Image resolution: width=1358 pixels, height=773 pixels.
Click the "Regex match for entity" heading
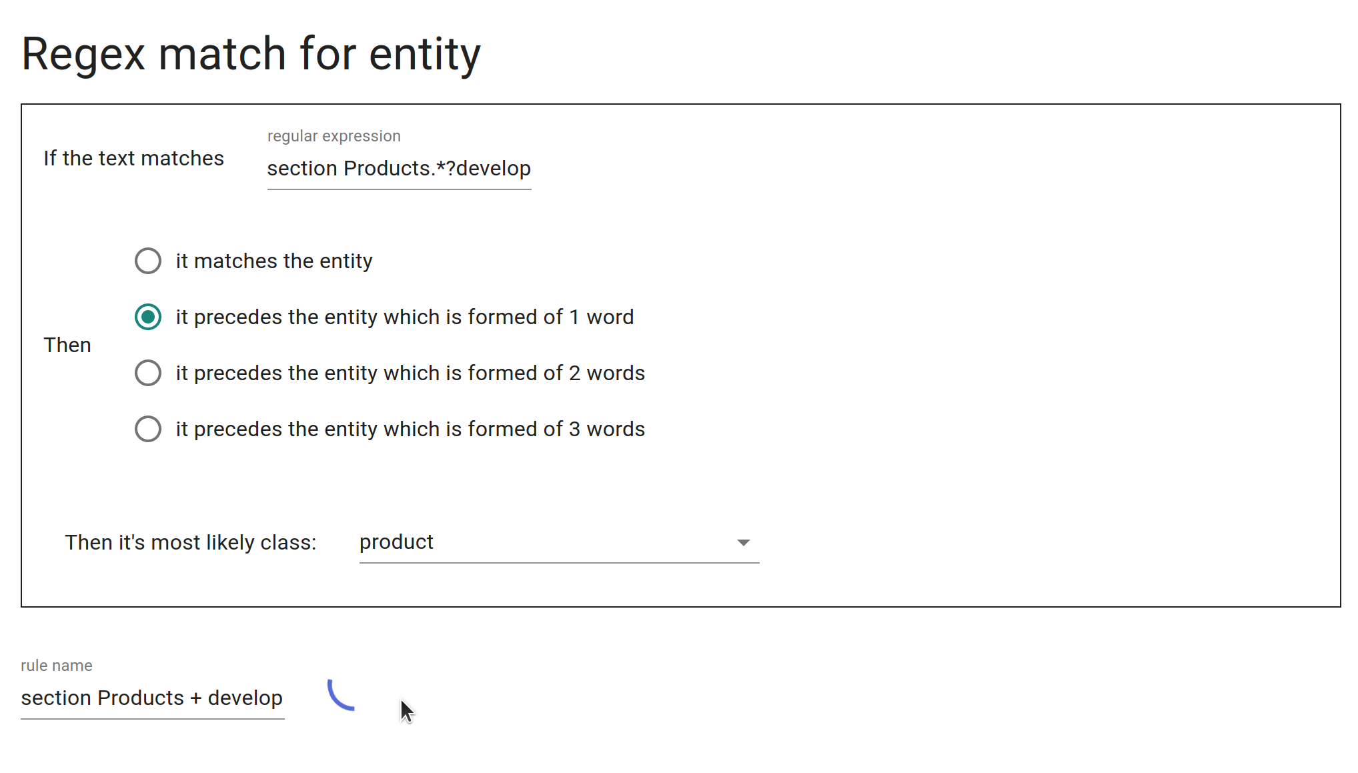click(251, 54)
